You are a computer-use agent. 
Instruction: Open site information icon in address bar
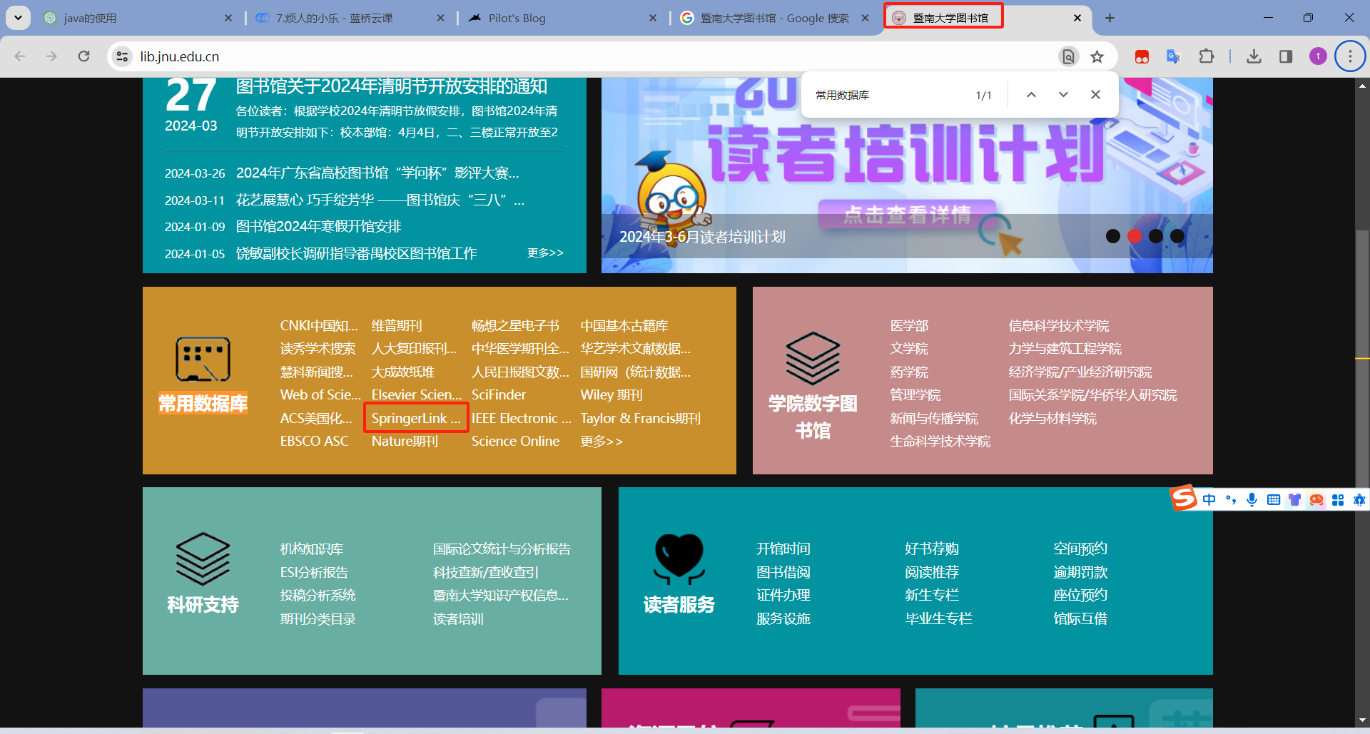point(123,56)
